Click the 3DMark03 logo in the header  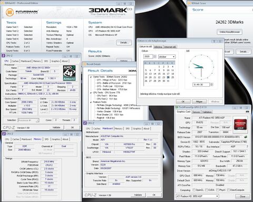tap(110, 12)
